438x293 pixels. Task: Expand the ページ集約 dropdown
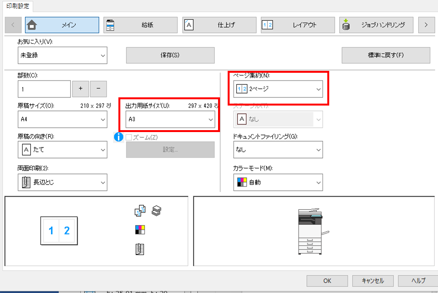coord(278,89)
